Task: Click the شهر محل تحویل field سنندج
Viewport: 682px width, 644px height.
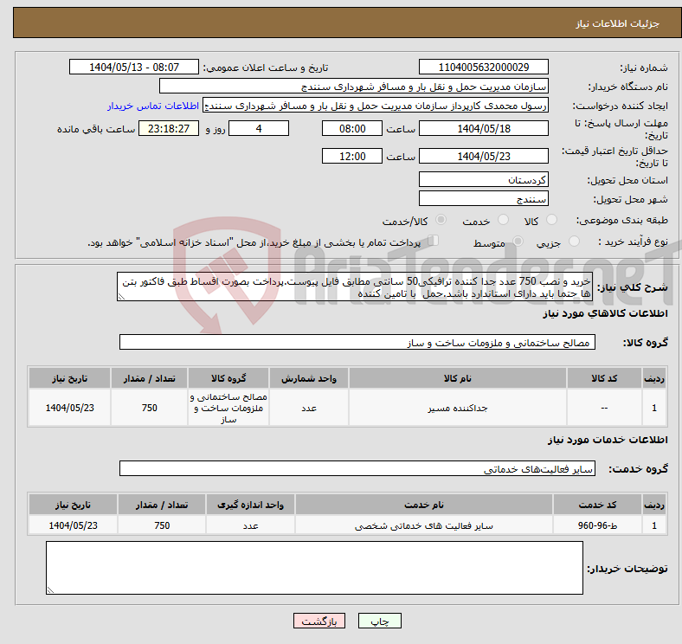Action: pyautogui.click(x=483, y=198)
